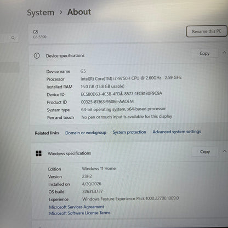228x228 pixels.
Task: Collapse the Windows specifications section
Action: (225, 151)
